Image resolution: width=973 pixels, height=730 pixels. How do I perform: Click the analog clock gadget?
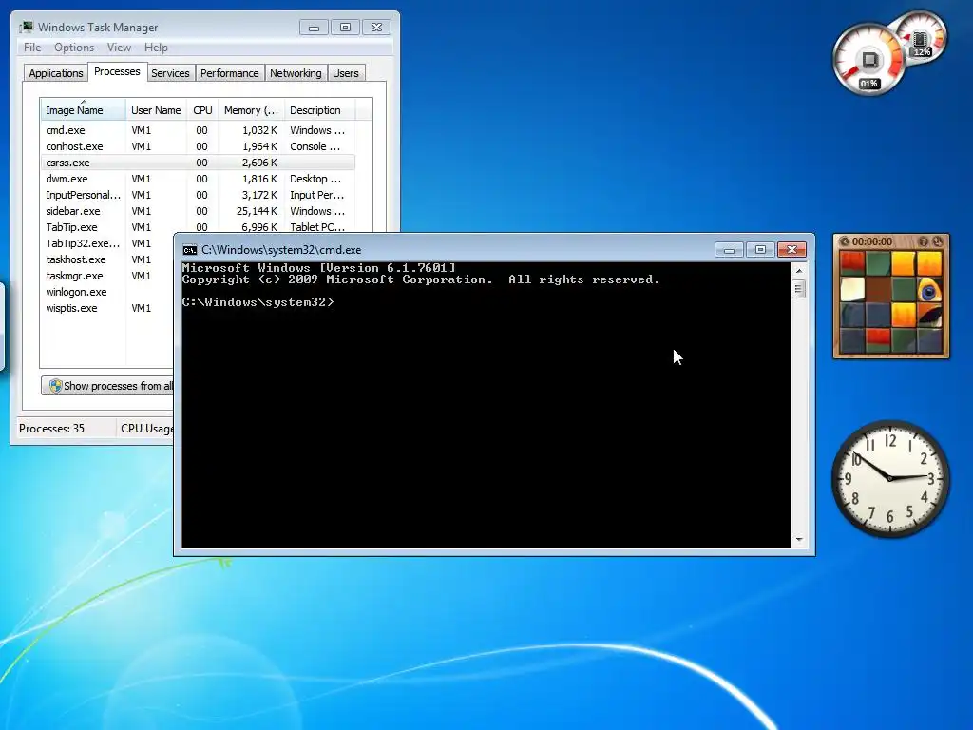[x=889, y=479]
